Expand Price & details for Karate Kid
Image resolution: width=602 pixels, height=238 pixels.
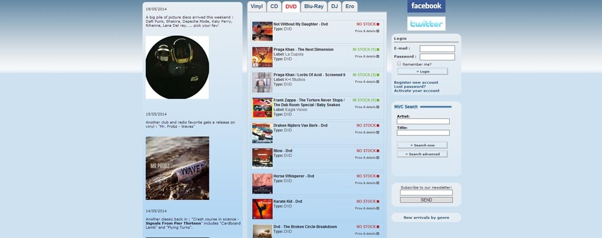click(367, 208)
